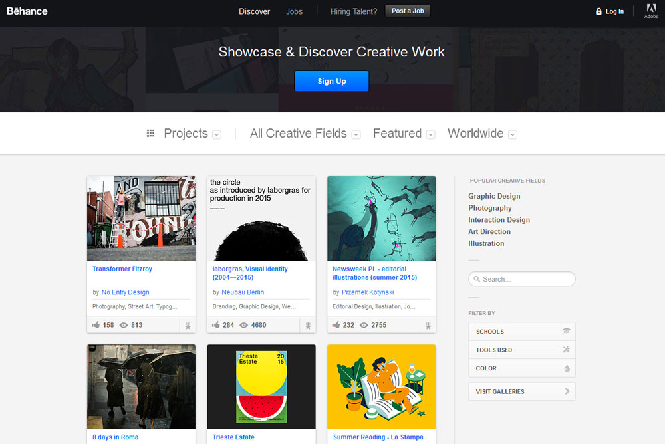
Task: Open the Schools filter
Action: 521,332
